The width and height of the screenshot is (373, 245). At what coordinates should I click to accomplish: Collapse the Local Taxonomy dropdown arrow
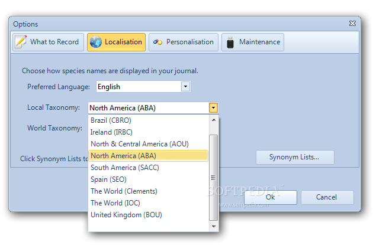tap(213, 108)
